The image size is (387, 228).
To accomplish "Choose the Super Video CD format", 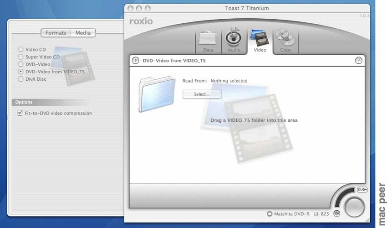I will (21, 57).
